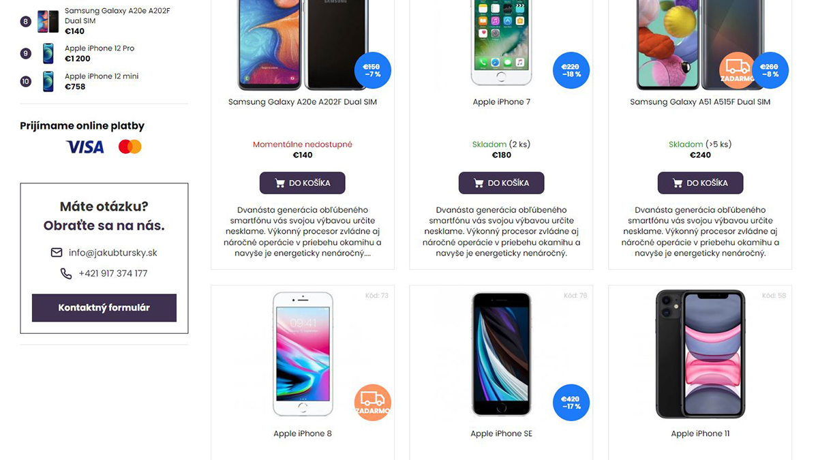The image size is (818, 460).
Task: Click the envelope icon beside the email address
Action: click(57, 253)
